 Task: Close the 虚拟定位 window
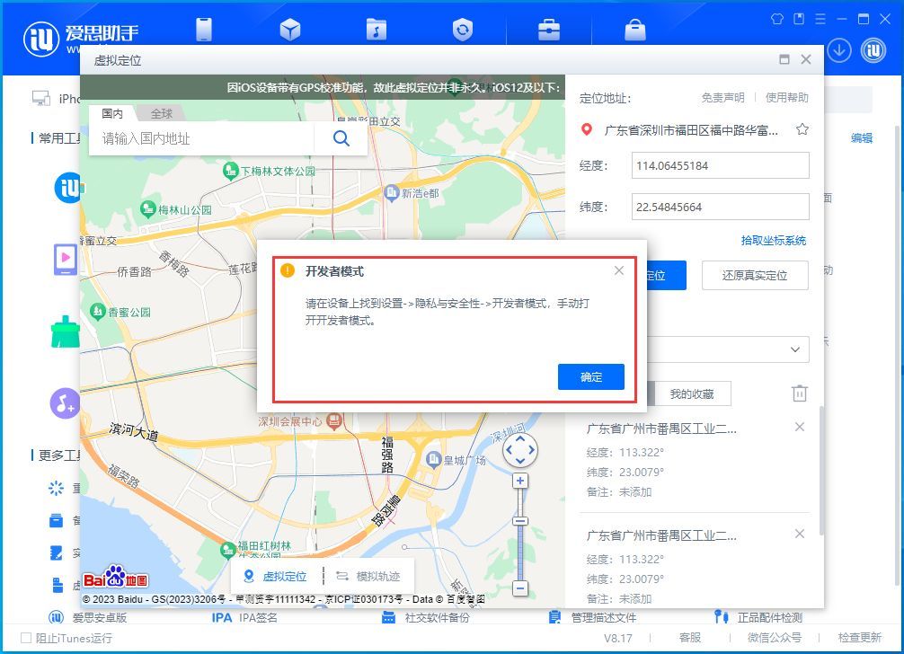click(806, 59)
